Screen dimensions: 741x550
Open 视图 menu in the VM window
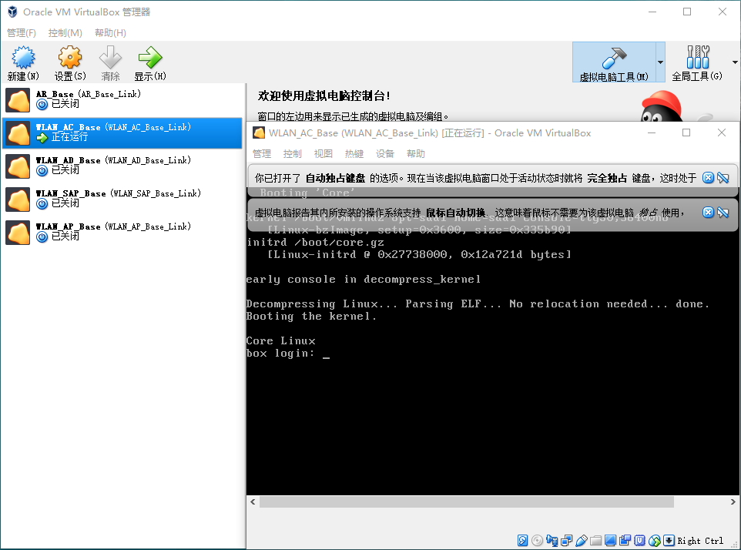[x=324, y=153]
